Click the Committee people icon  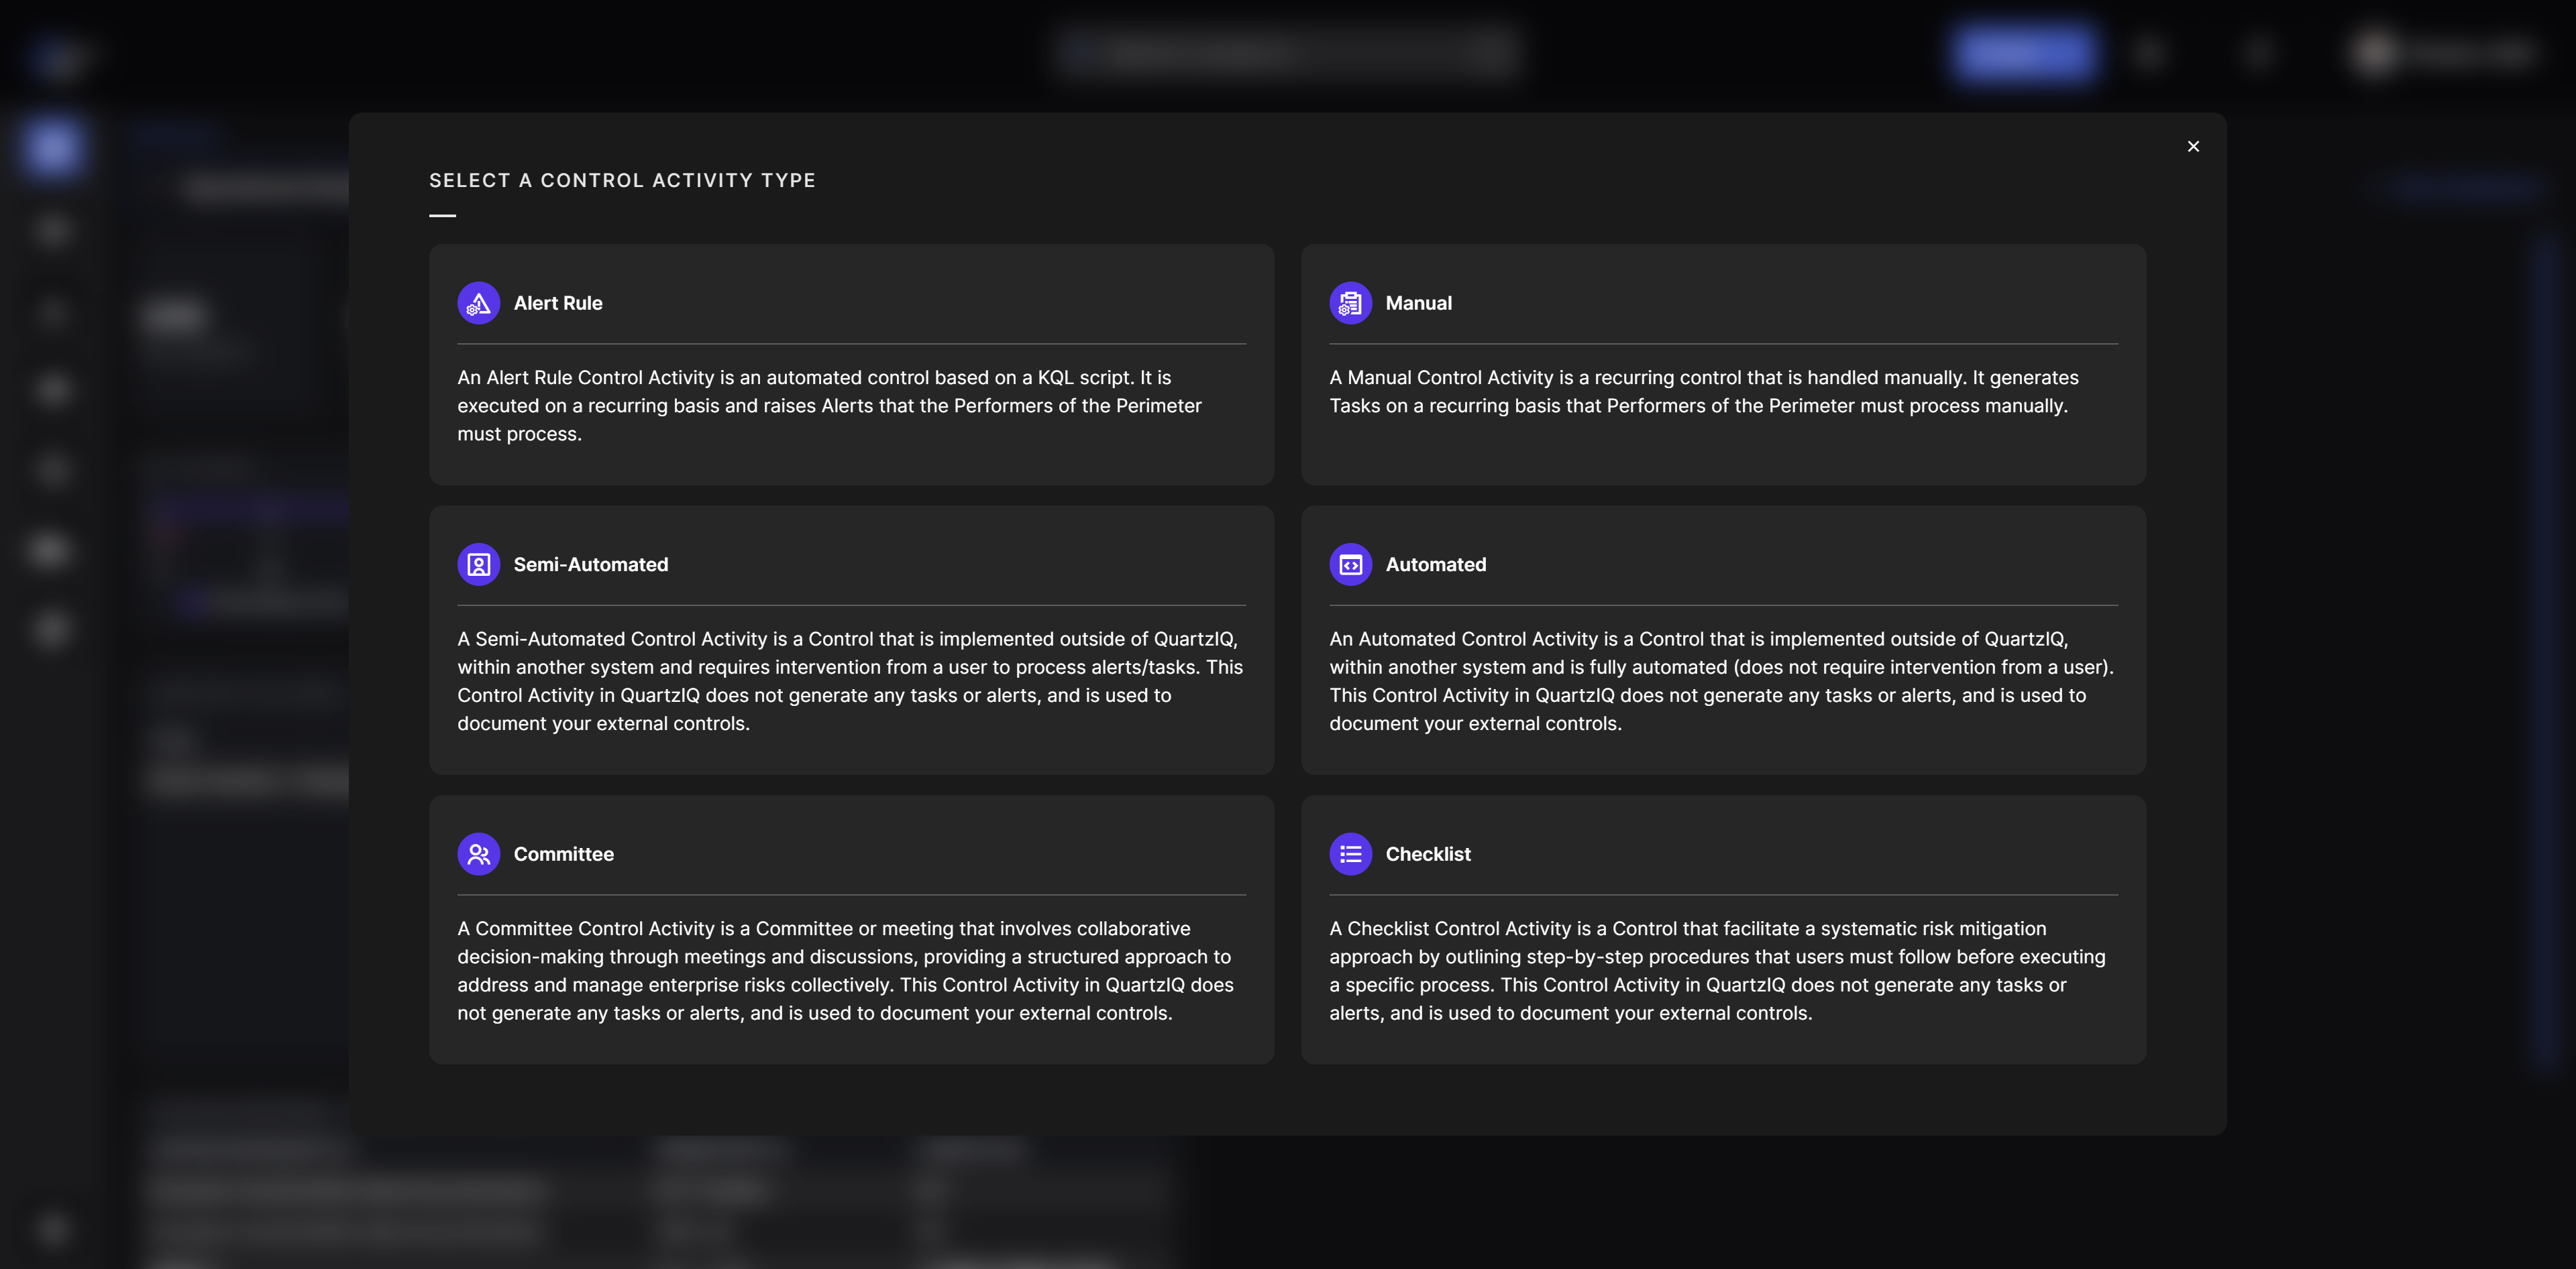click(x=478, y=853)
